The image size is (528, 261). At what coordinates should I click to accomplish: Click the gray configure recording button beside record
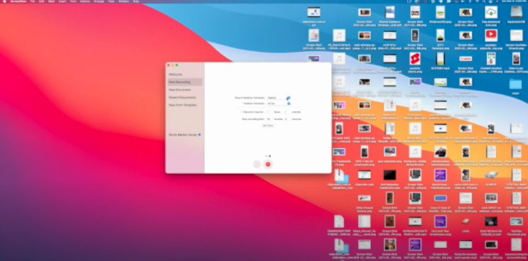pyautogui.click(x=257, y=164)
